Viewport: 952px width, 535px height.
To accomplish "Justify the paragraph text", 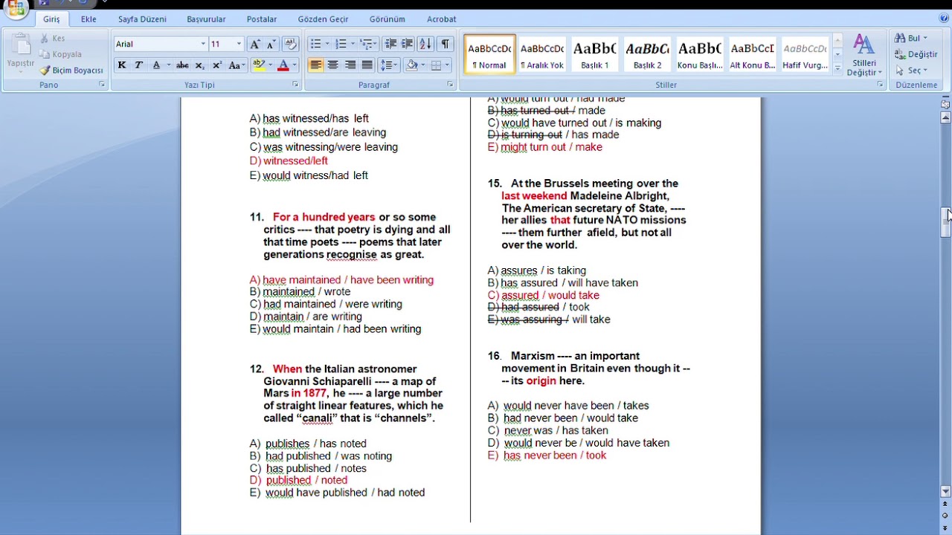I will pyautogui.click(x=367, y=65).
